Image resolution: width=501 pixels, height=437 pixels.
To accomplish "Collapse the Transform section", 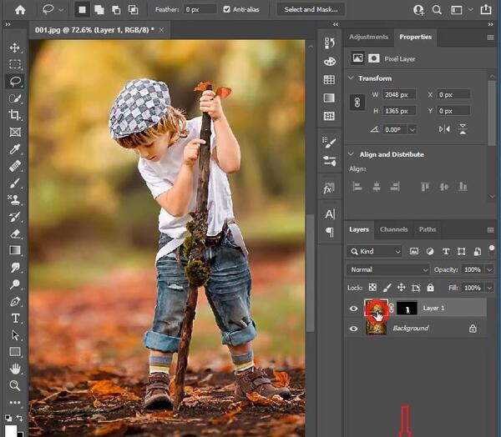I will point(351,78).
